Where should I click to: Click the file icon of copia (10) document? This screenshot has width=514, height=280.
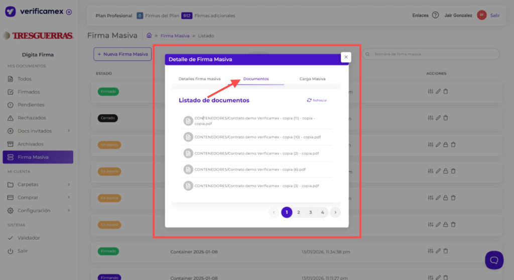188,137
